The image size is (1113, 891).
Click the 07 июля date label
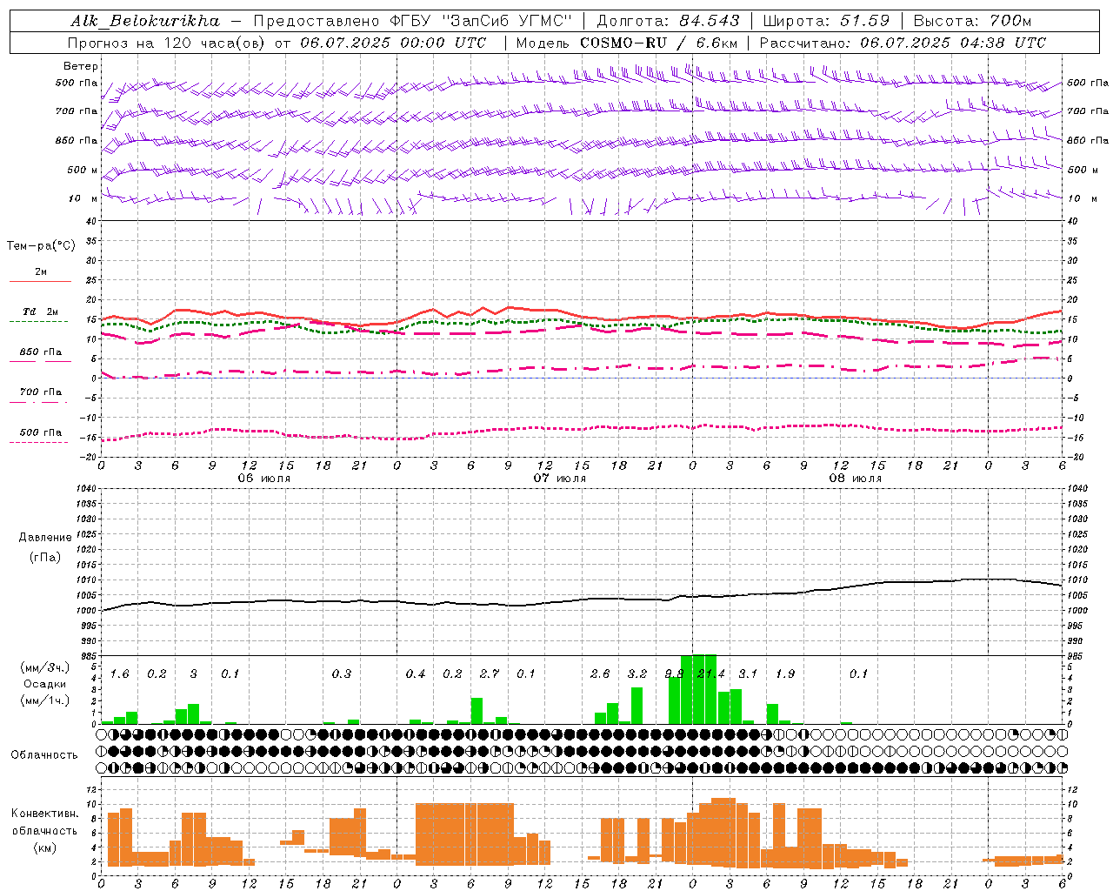559,479
